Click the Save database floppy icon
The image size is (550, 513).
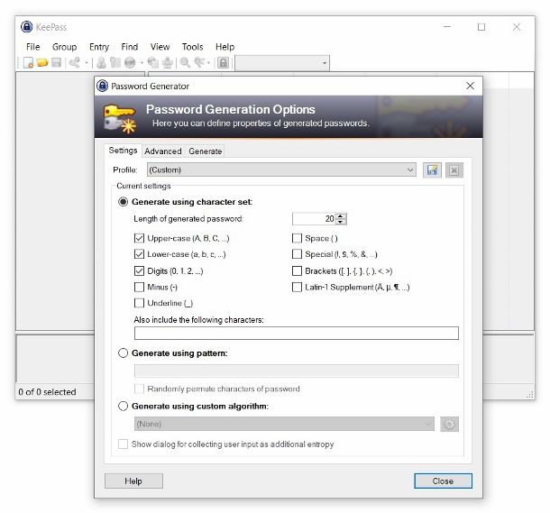(x=57, y=63)
